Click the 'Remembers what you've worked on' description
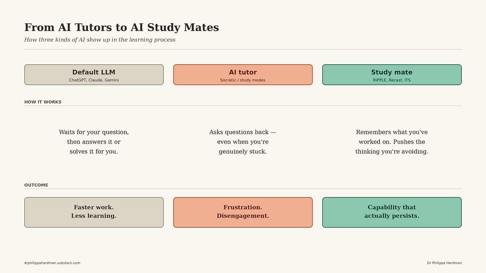This screenshot has height=273, width=486. pyautogui.click(x=392, y=142)
